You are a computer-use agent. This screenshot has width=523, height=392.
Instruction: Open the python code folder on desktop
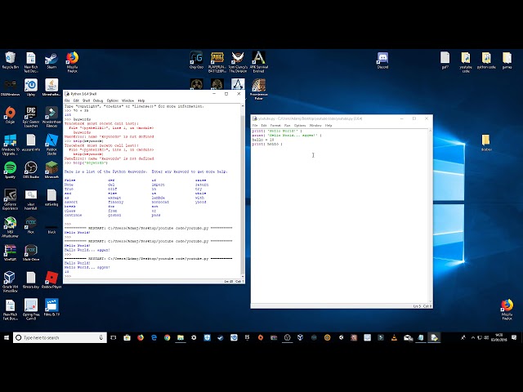(486, 60)
